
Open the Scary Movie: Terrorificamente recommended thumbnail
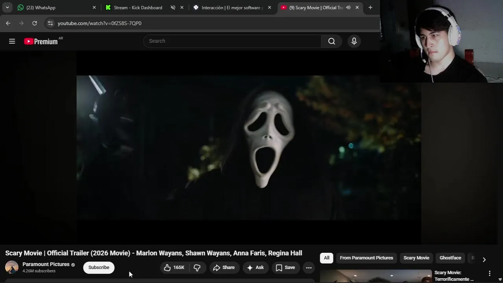pos(375,276)
